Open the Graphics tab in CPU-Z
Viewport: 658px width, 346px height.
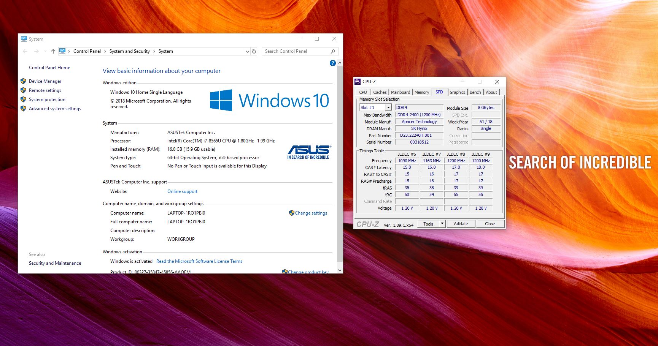click(x=457, y=92)
